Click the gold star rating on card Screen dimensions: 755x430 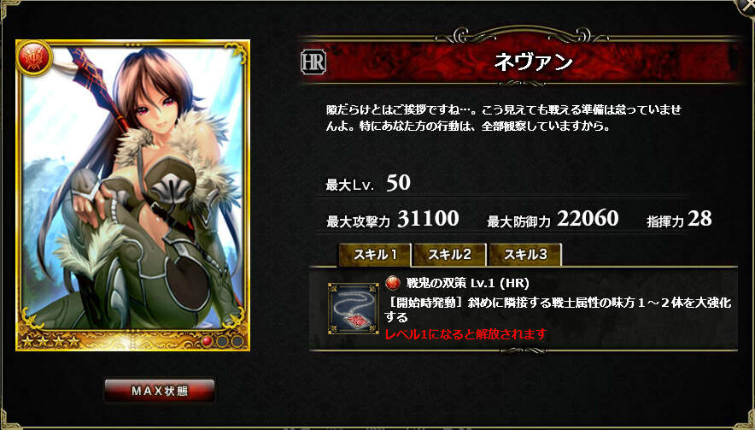[x=50, y=342]
